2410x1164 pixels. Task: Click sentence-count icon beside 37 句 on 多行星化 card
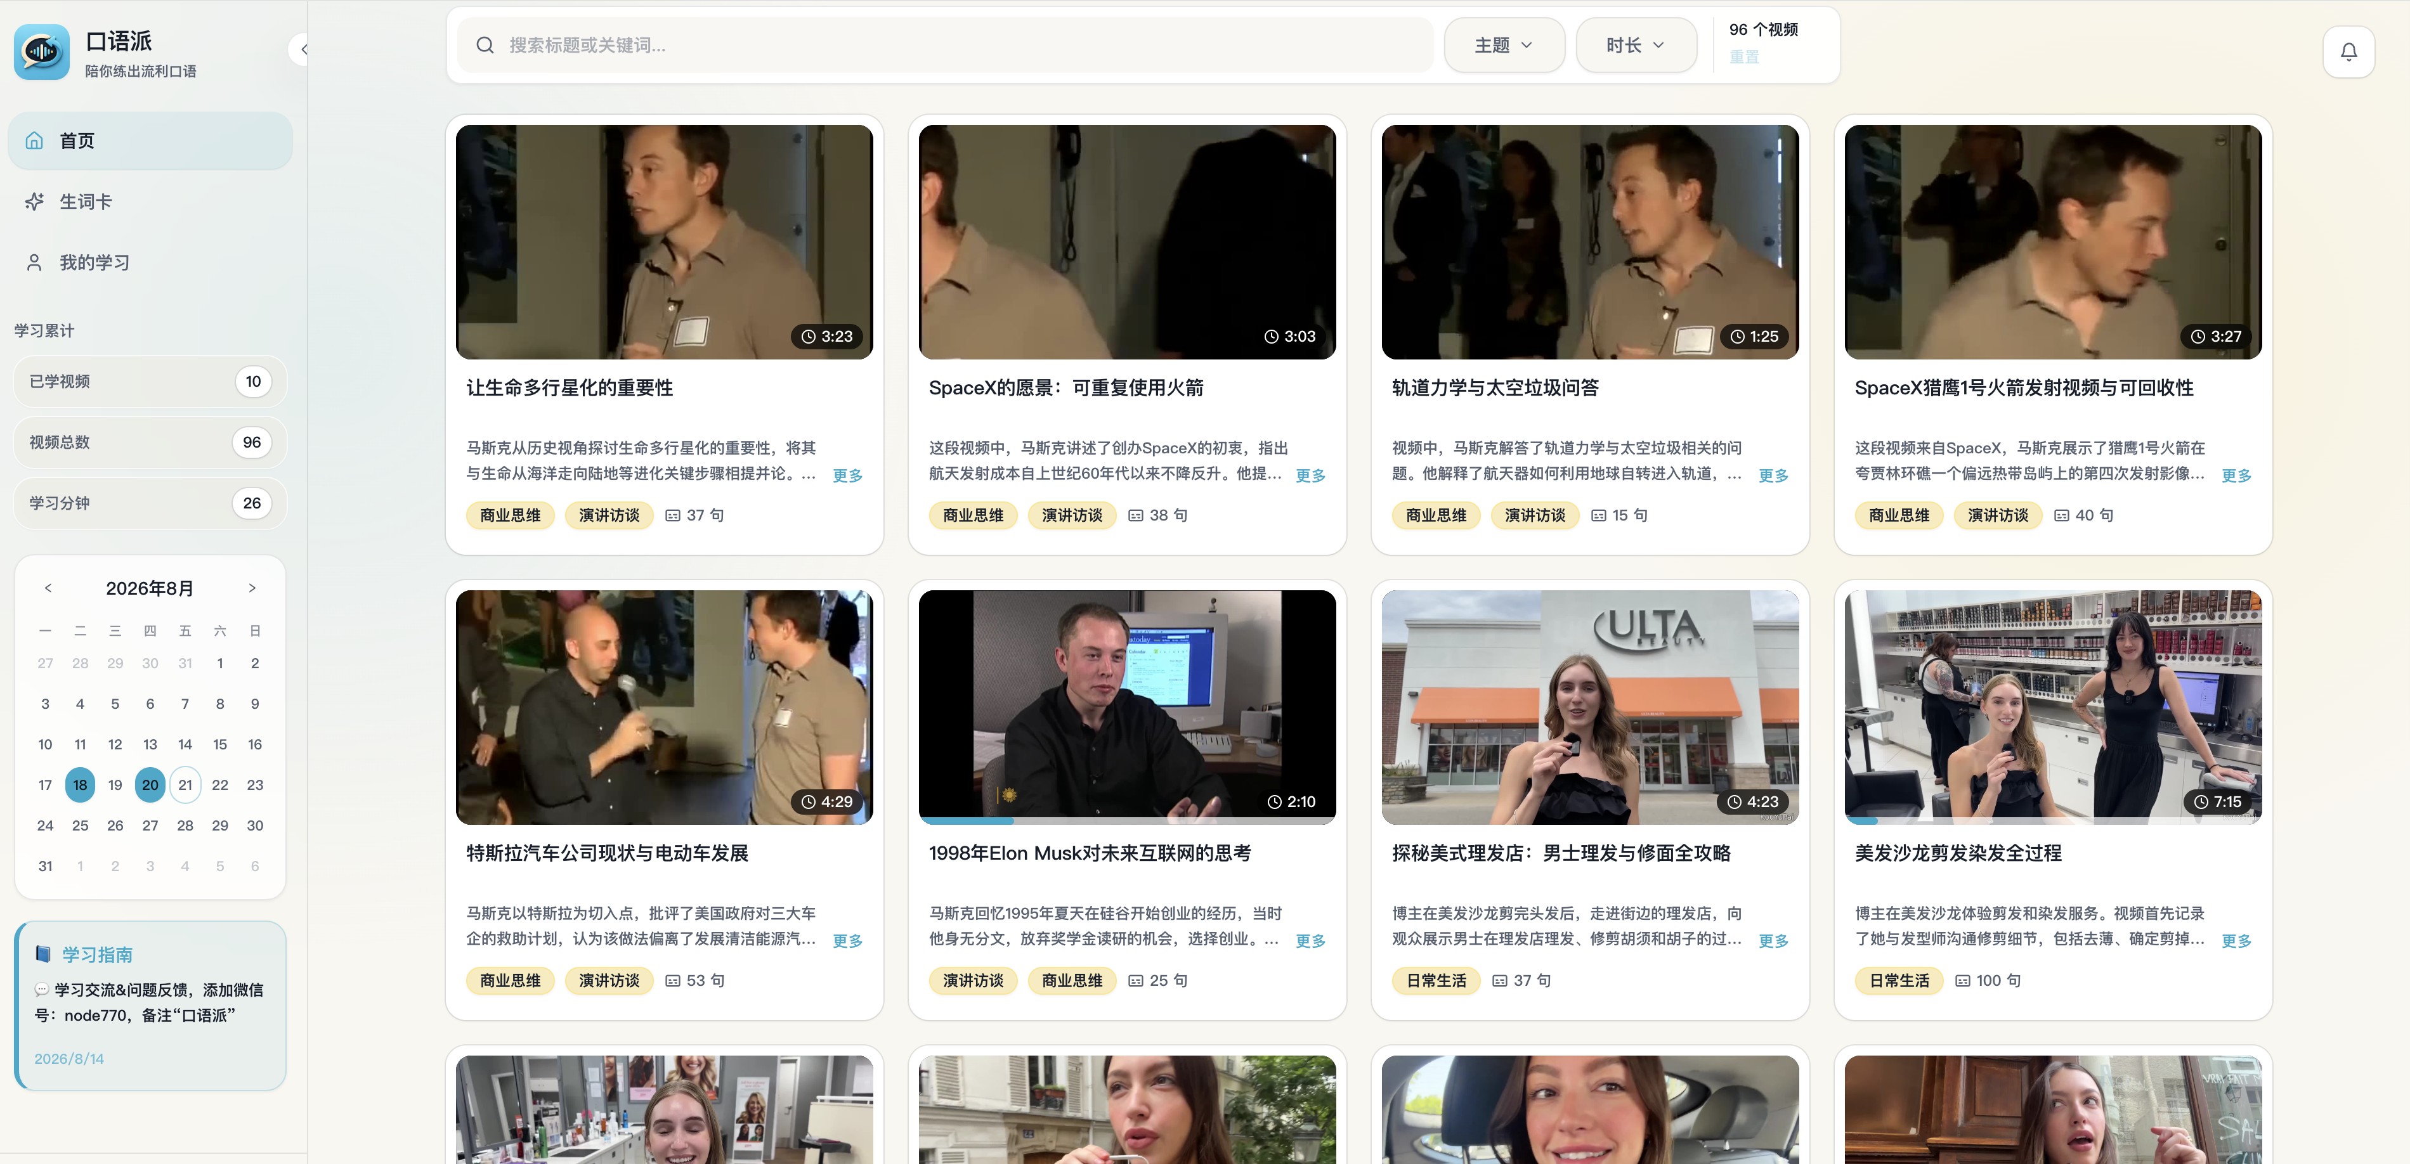click(673, 515)
